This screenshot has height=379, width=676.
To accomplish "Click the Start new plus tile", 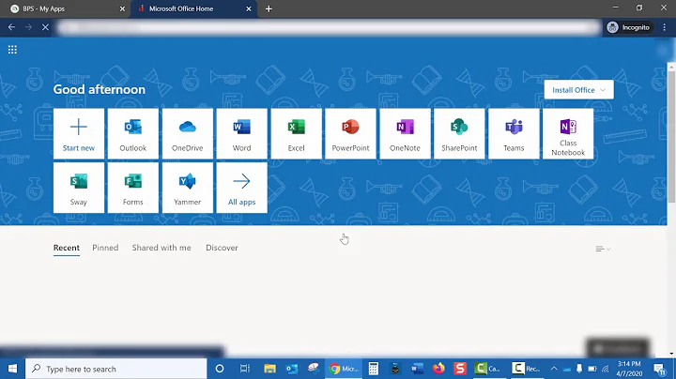I will click(79, 133).
